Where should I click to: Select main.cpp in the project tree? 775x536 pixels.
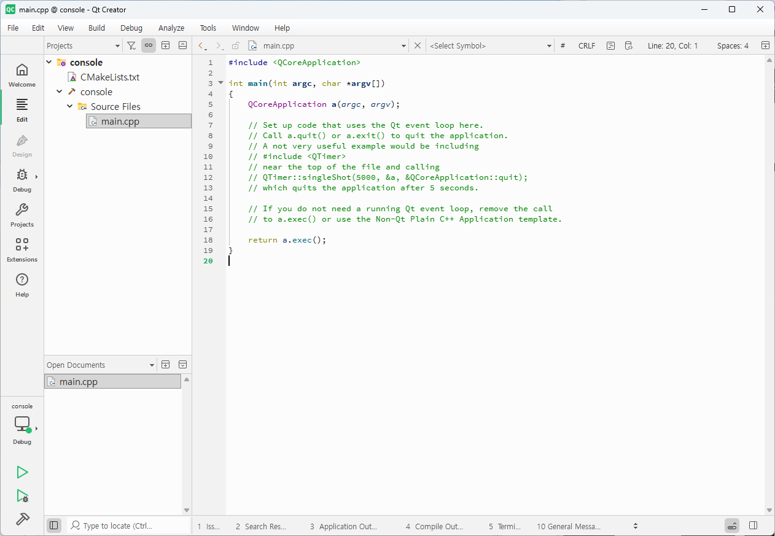click(139, 121)
